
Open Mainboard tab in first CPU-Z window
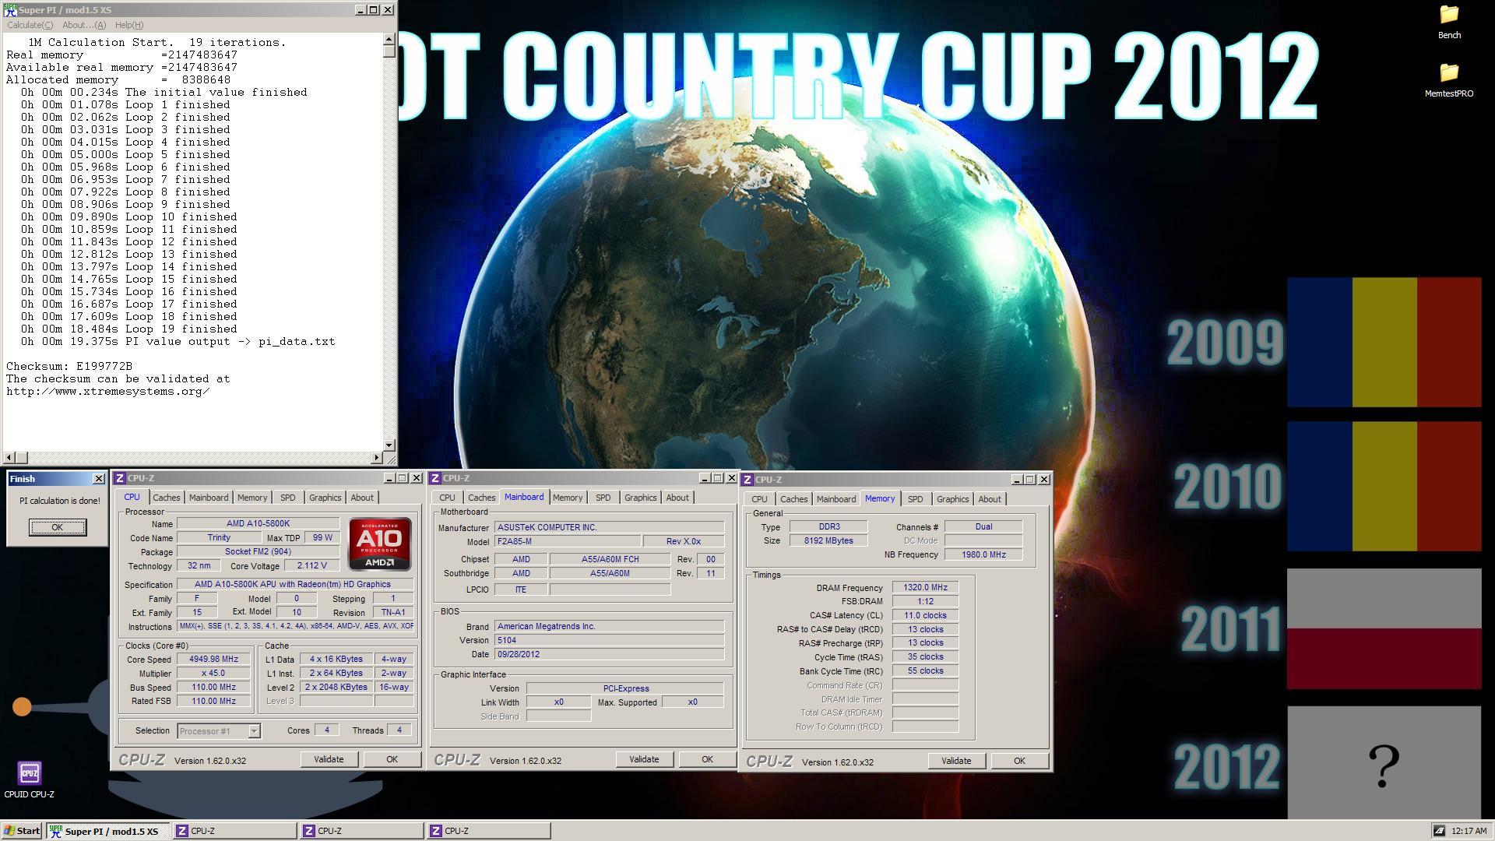tap(209, 498)
